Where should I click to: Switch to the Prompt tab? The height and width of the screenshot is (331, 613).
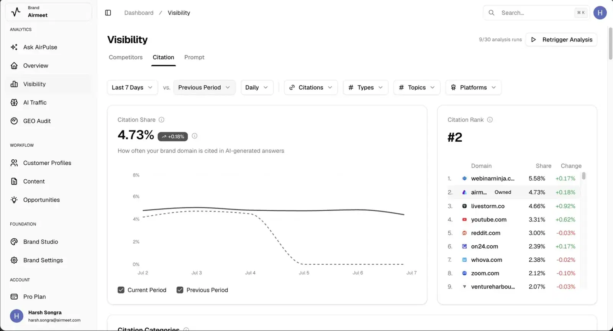point(194,57)
